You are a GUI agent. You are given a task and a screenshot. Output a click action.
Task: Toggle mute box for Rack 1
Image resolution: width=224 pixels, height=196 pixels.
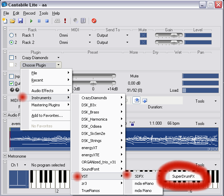tap(143, 35)
